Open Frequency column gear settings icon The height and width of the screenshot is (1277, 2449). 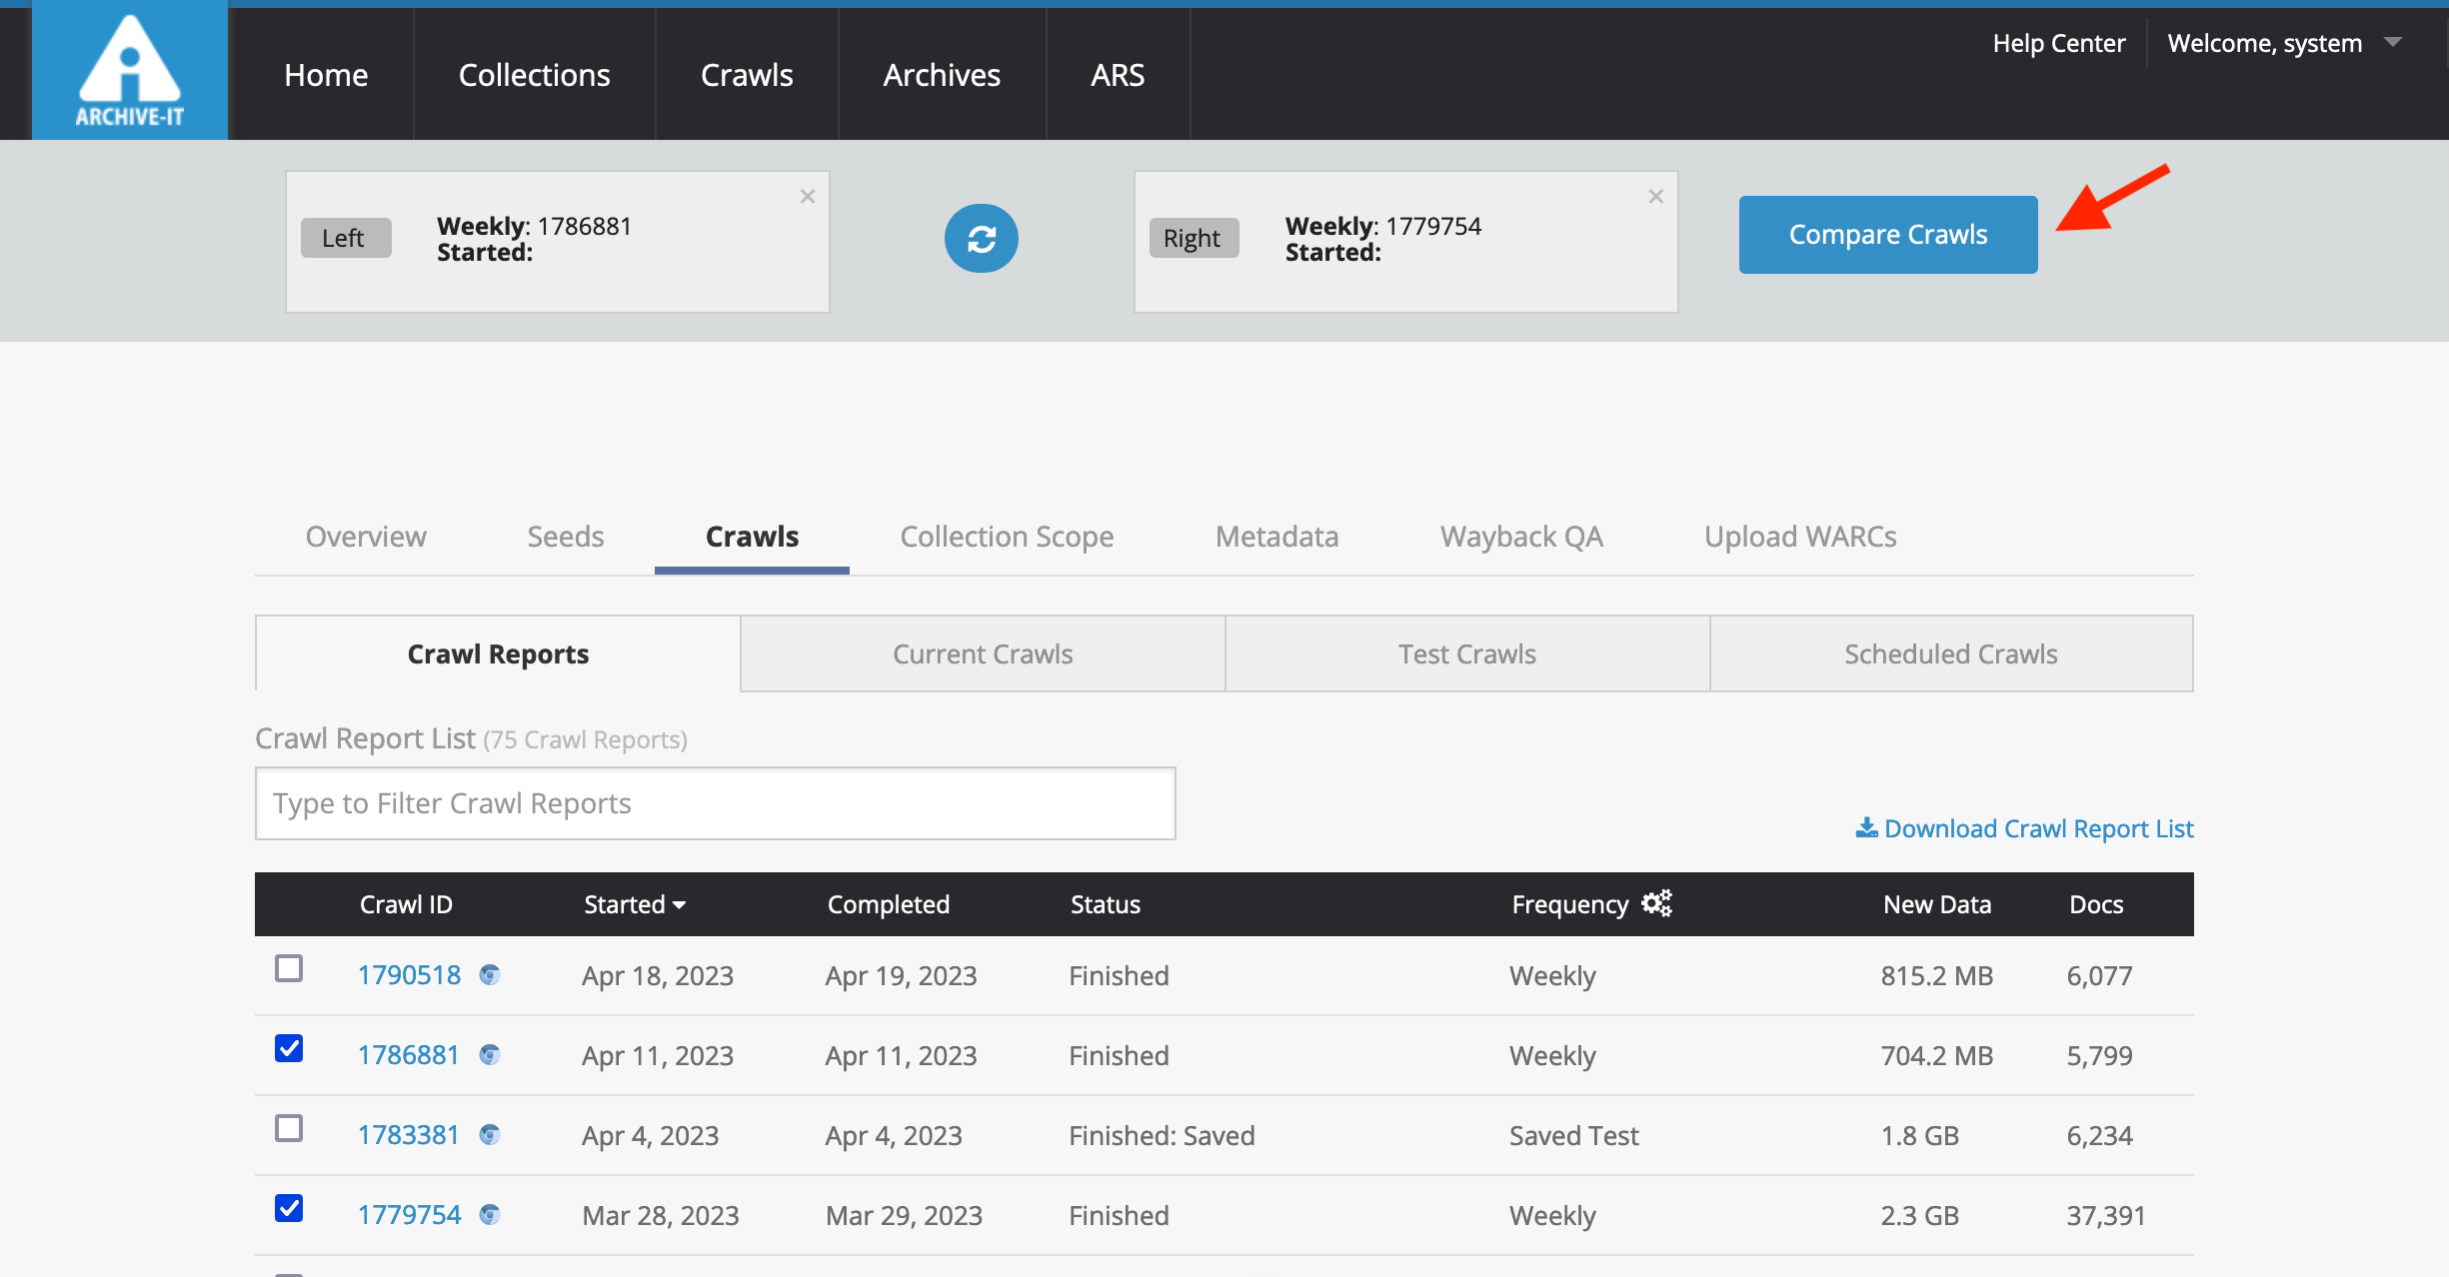(x=1656, y=903)
